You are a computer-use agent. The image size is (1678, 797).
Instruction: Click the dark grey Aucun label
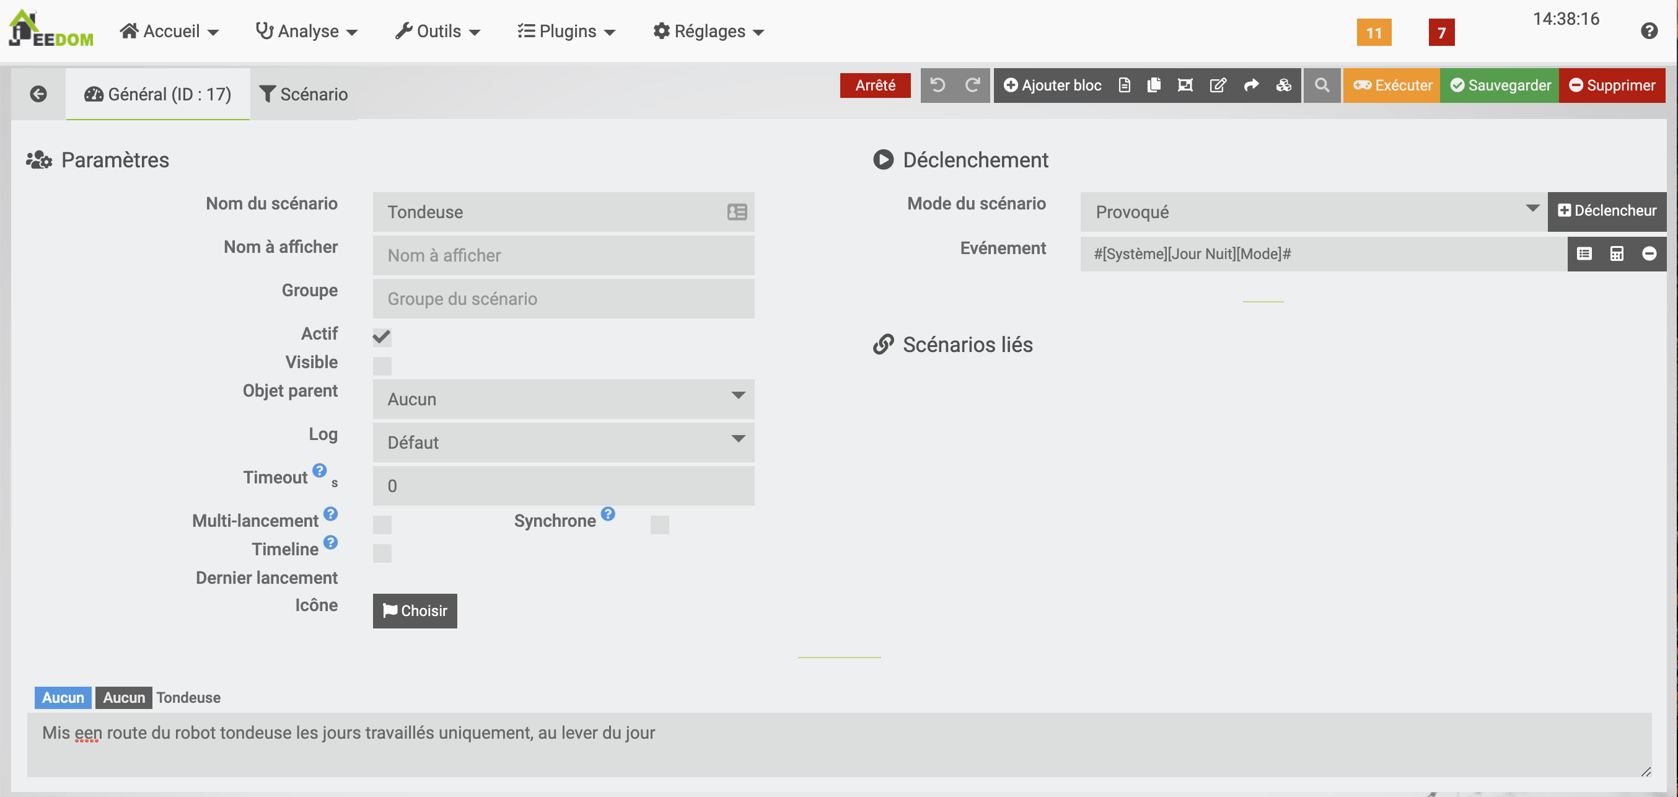coord(124,697)
